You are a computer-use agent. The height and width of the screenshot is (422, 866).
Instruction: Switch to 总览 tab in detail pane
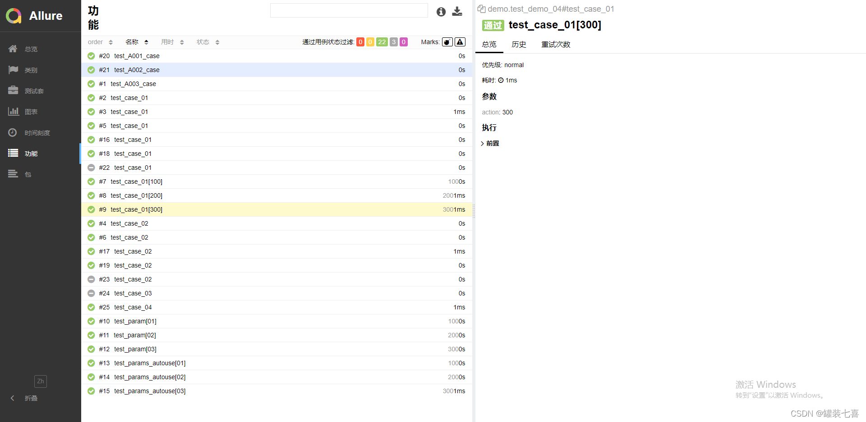[x=489, y=44]
